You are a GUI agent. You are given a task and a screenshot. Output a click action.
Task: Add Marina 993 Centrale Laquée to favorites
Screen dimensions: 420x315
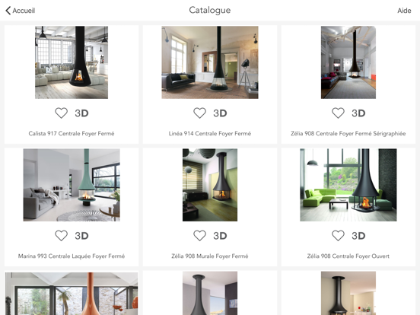coord(62,236)
